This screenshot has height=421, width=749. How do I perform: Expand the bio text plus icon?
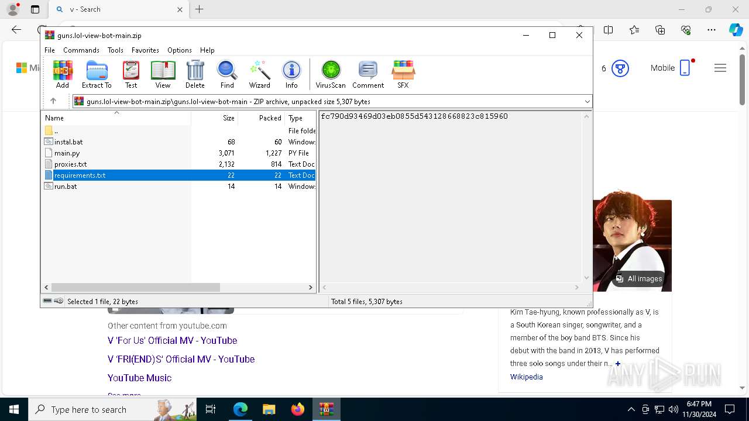click(x=618, y=364)
